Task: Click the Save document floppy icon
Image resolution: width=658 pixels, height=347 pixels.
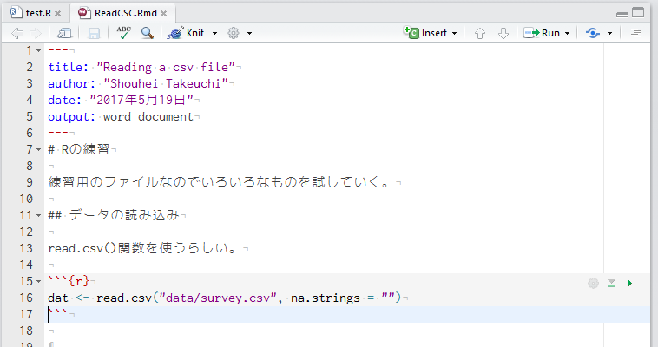Action: [x=94, y=33]
